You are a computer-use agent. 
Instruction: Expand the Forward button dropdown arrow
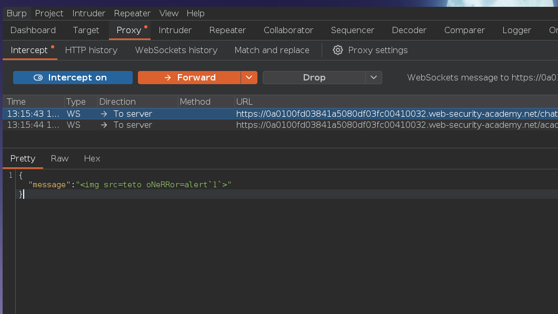coord(249,77)
